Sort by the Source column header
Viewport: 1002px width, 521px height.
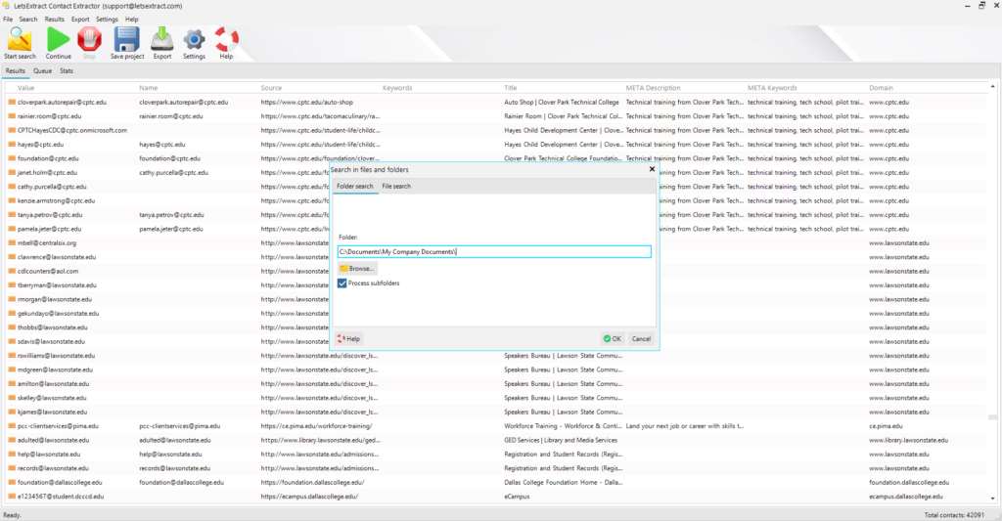click(x=271, y=88)
